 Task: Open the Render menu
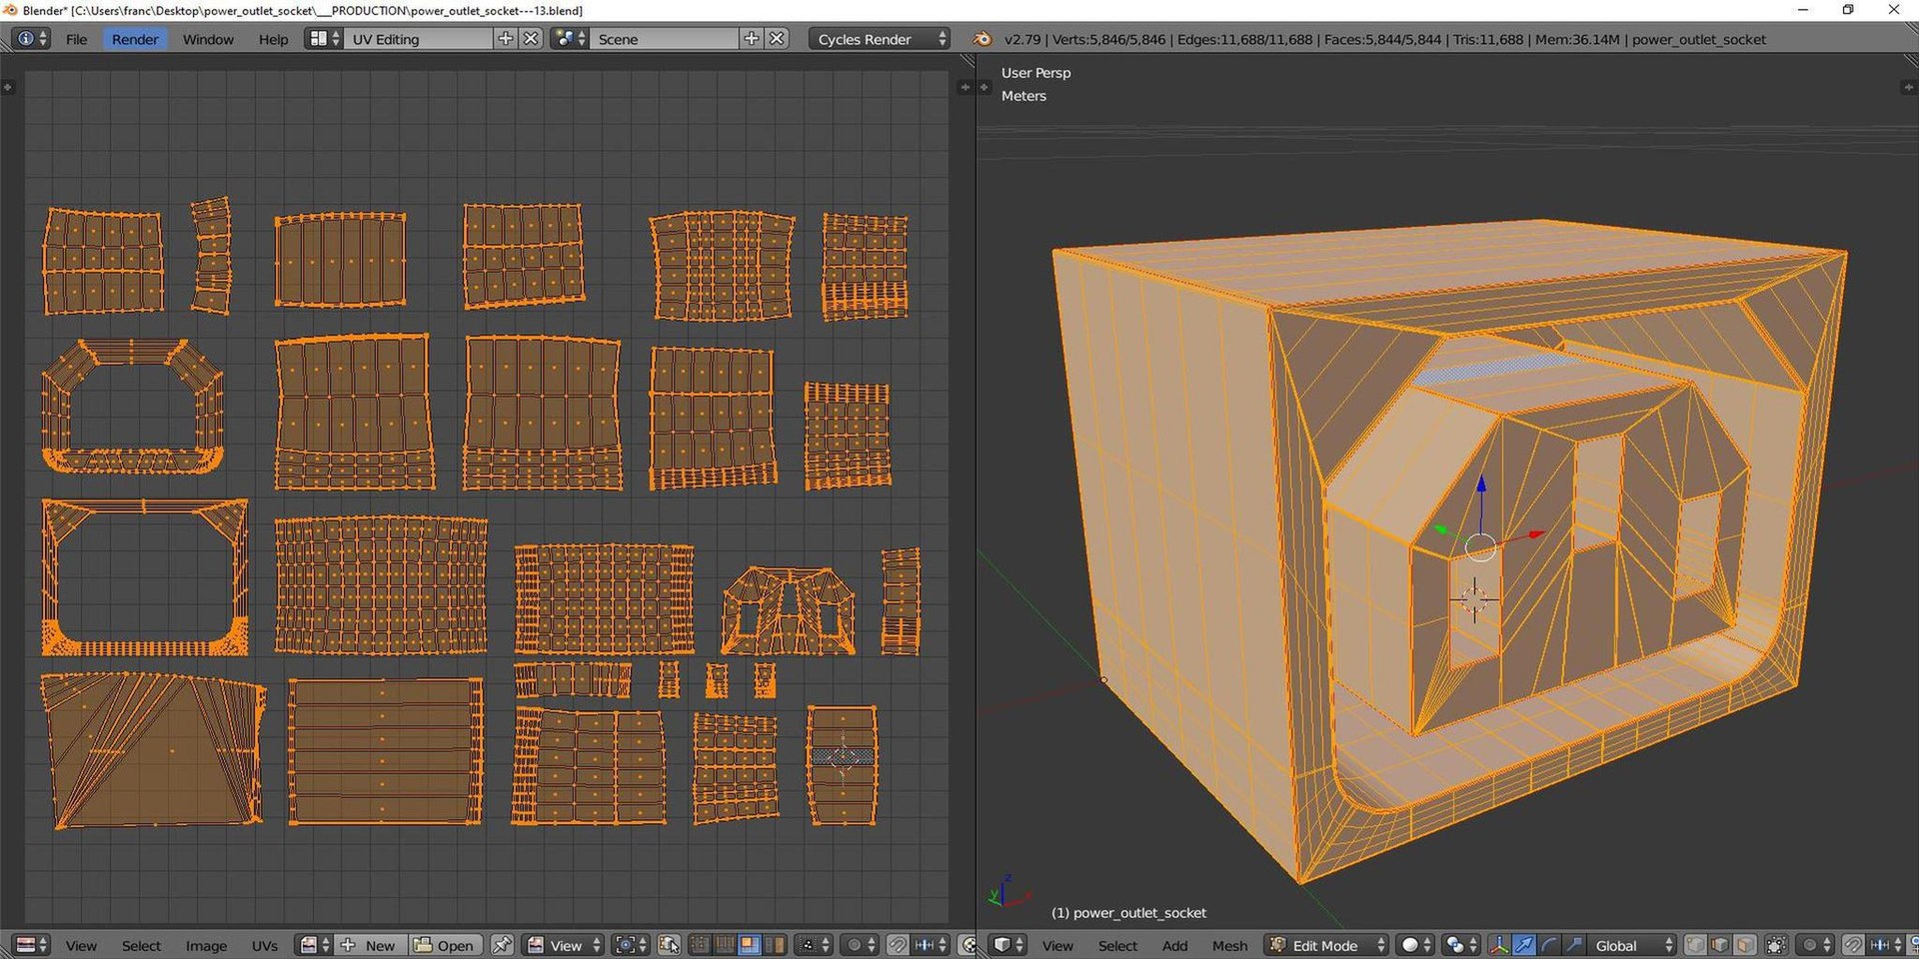coord(134,39)
